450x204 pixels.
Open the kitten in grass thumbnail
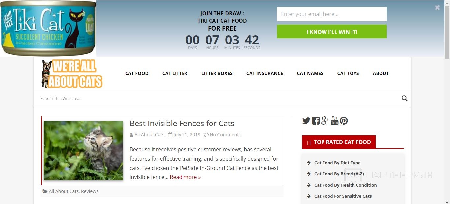[x=83, y=150]
